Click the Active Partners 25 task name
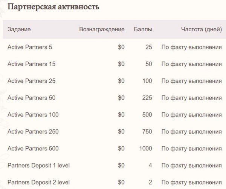This screenshot has width=226, height=189. click(x=31, y=81)
